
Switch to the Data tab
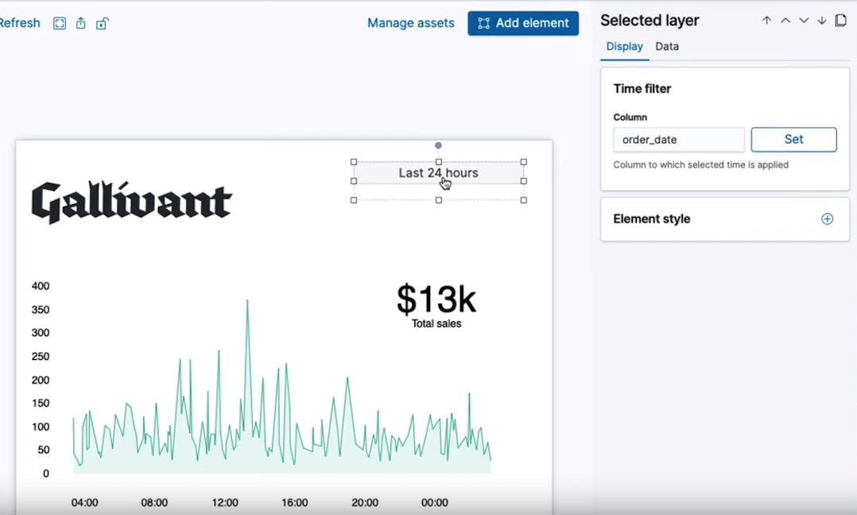tap(667, 47)
